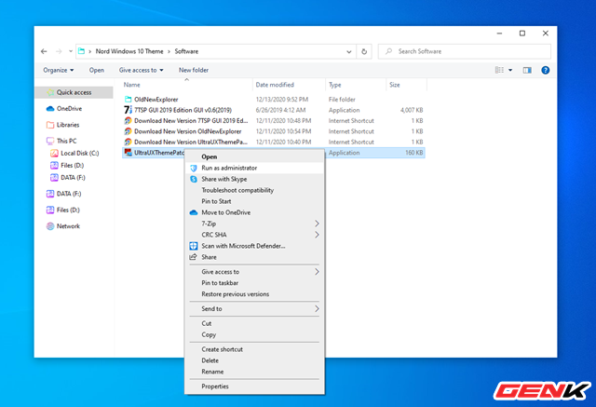The width and height of the screenshot is (596, 407).
Task: Click the search magnifier icon
Action: pyautogui.click(x=388, y=51)
